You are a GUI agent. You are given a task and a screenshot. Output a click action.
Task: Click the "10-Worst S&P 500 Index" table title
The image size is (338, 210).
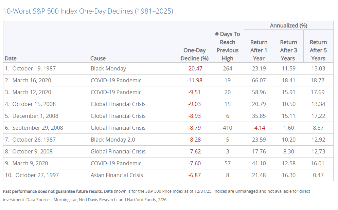point(88,11)
